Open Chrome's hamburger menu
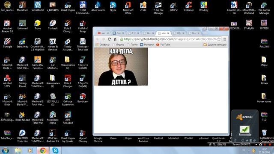The height and width of the screenshot is (154, 274). point(225,39)
